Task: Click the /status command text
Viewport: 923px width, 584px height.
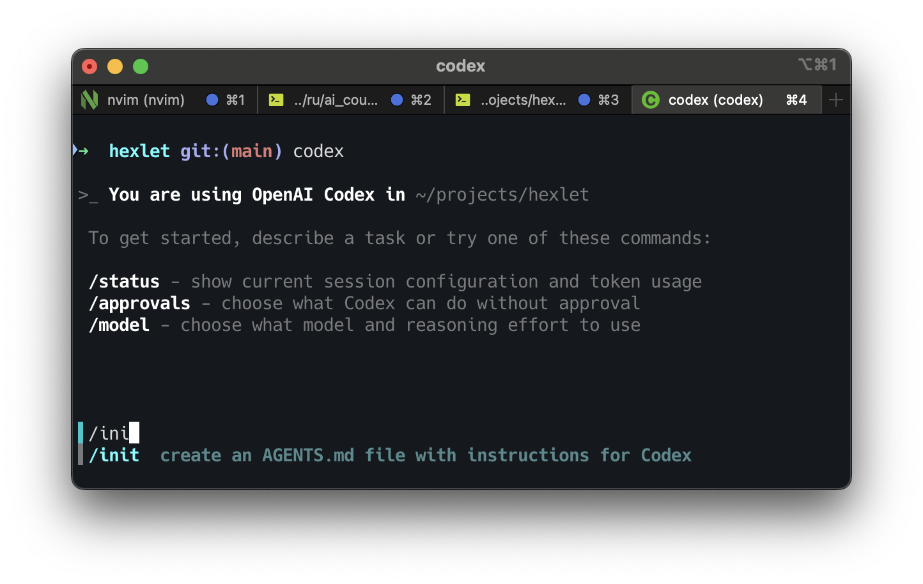Action: tap(124, 281)
